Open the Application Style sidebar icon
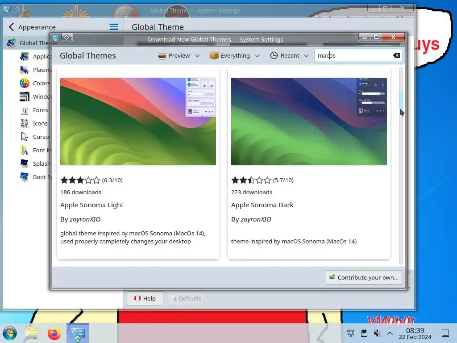Screen dimensions: 457x343 pos(25,56)
